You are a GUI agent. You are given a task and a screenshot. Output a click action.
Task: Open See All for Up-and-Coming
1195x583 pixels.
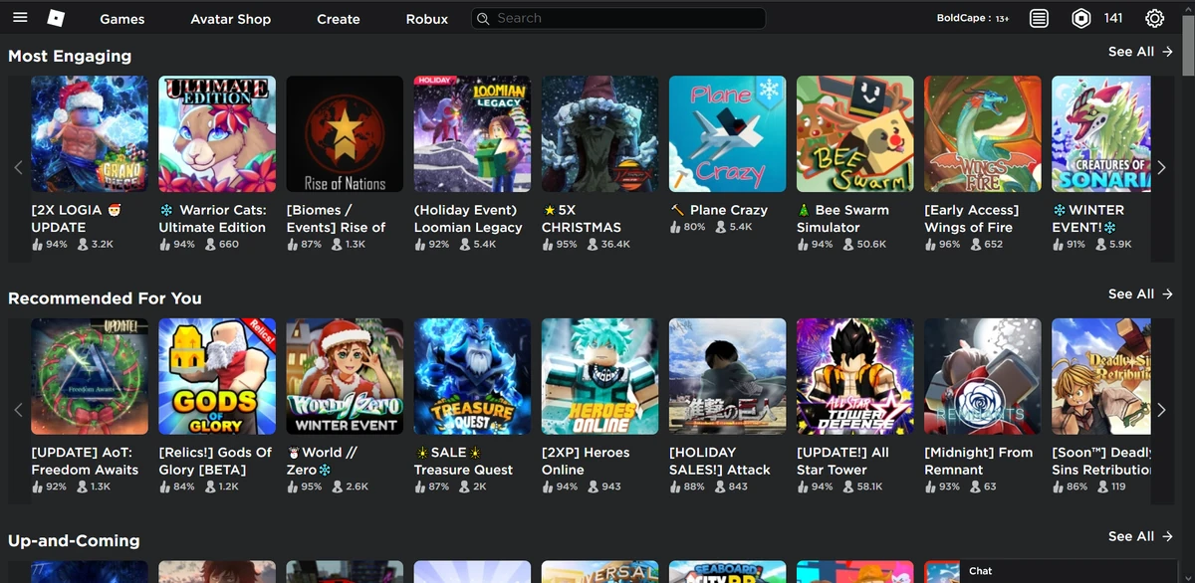pos(1139,536)
